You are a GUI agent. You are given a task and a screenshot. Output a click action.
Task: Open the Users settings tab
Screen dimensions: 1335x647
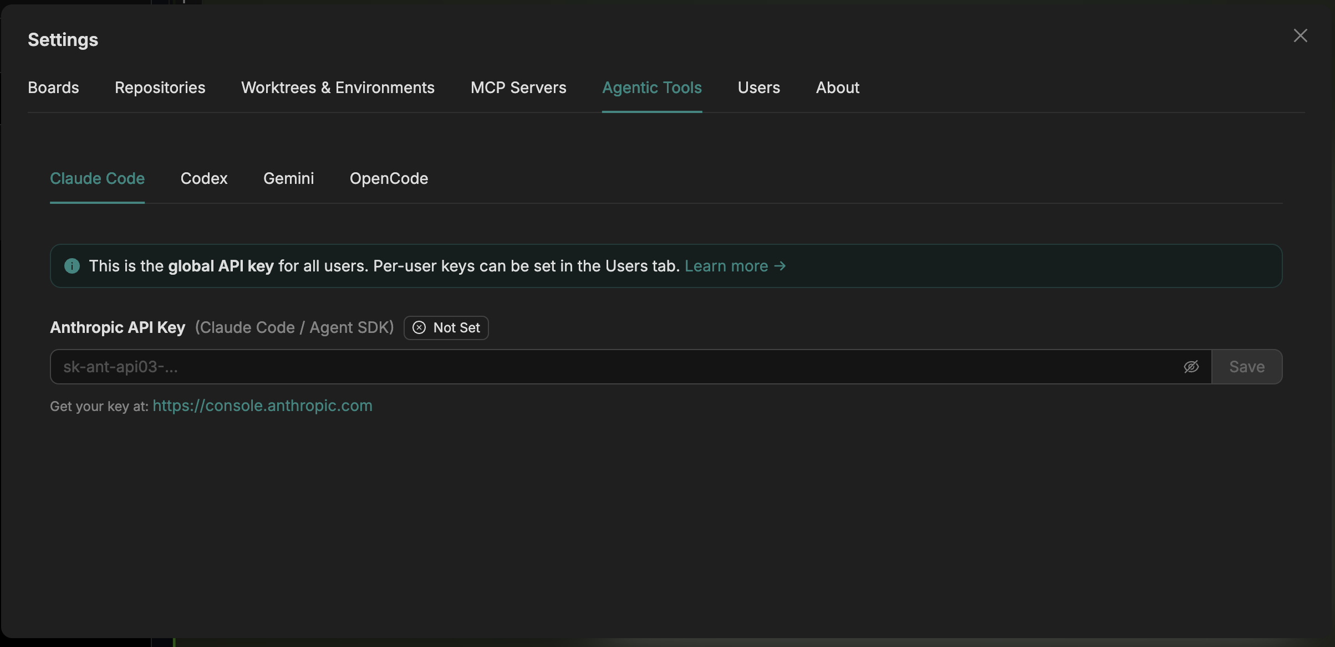click(758, 88)
